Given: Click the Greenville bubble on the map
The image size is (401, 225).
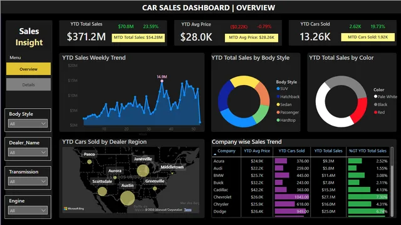Looking at the screenshot, I should tap(155, 189).
